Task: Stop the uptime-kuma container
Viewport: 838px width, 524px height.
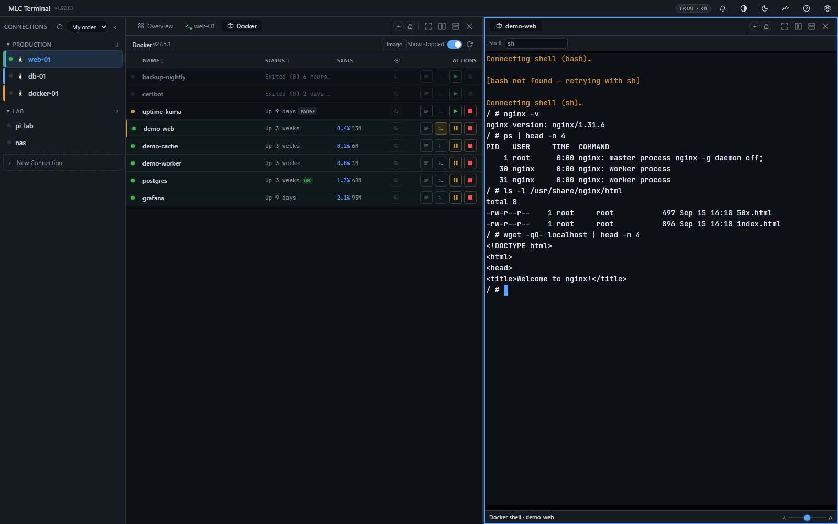Action: [x=470, y=111]
